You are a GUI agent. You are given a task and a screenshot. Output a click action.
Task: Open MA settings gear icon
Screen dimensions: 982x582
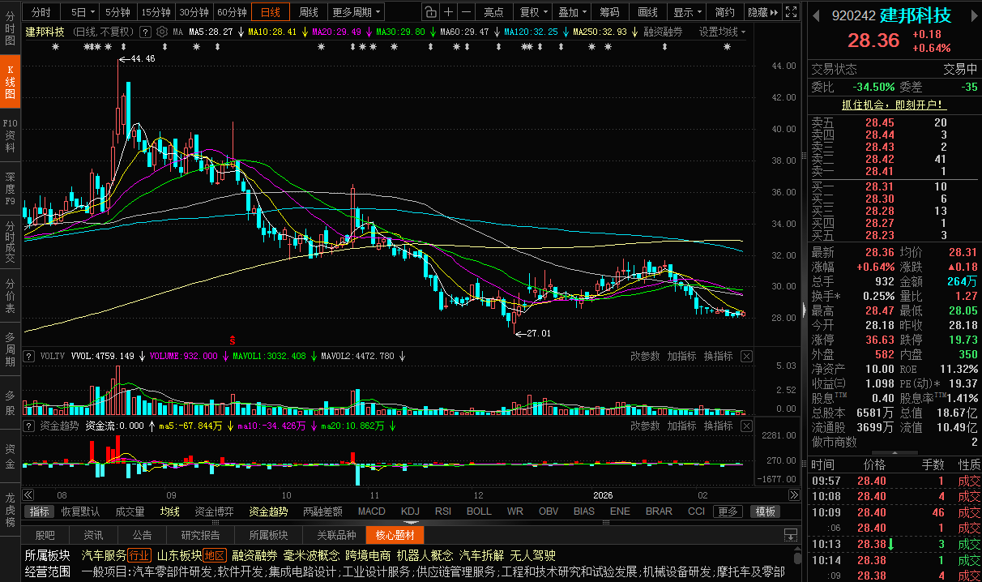coord(161,32)
